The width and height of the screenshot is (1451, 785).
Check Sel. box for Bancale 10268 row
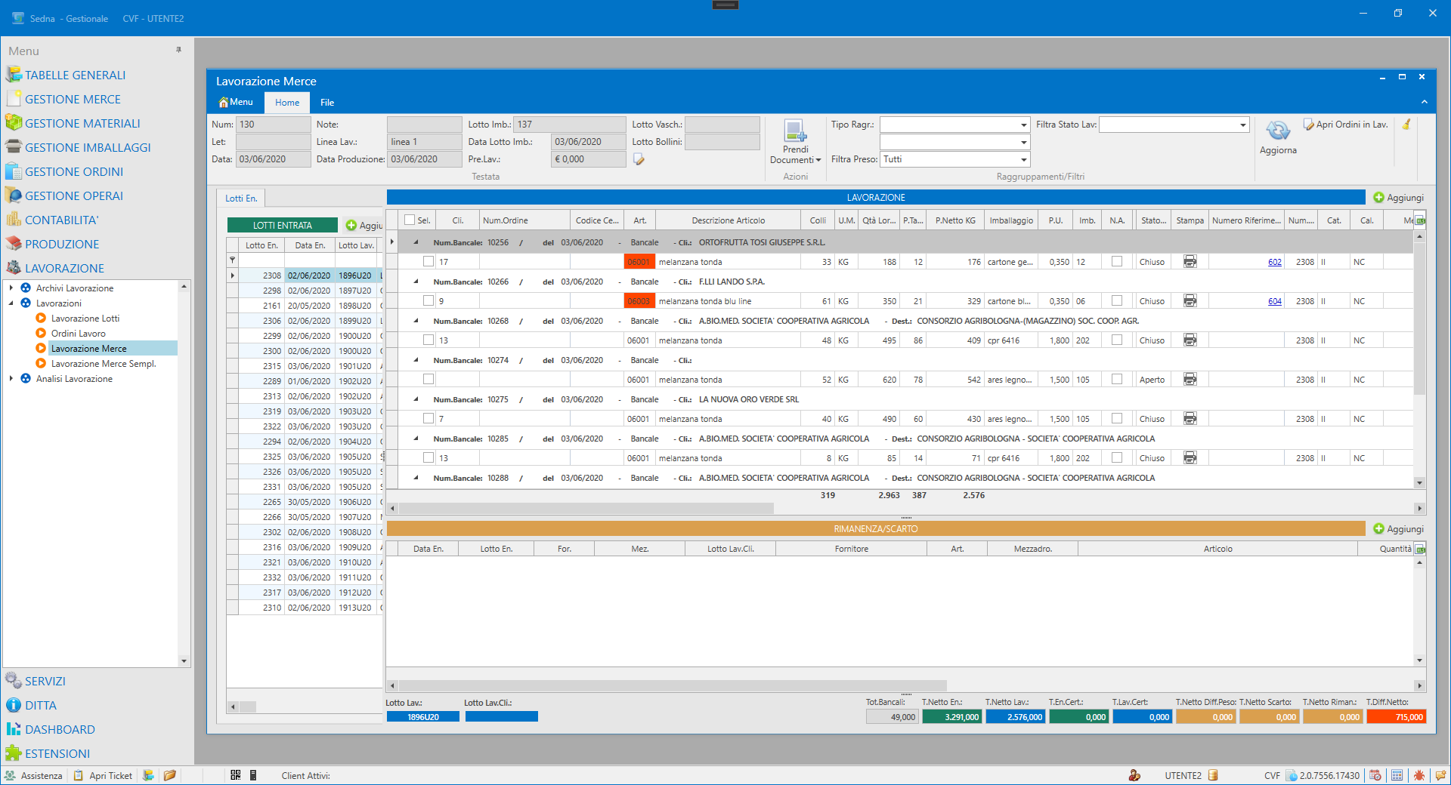(428, 340)
